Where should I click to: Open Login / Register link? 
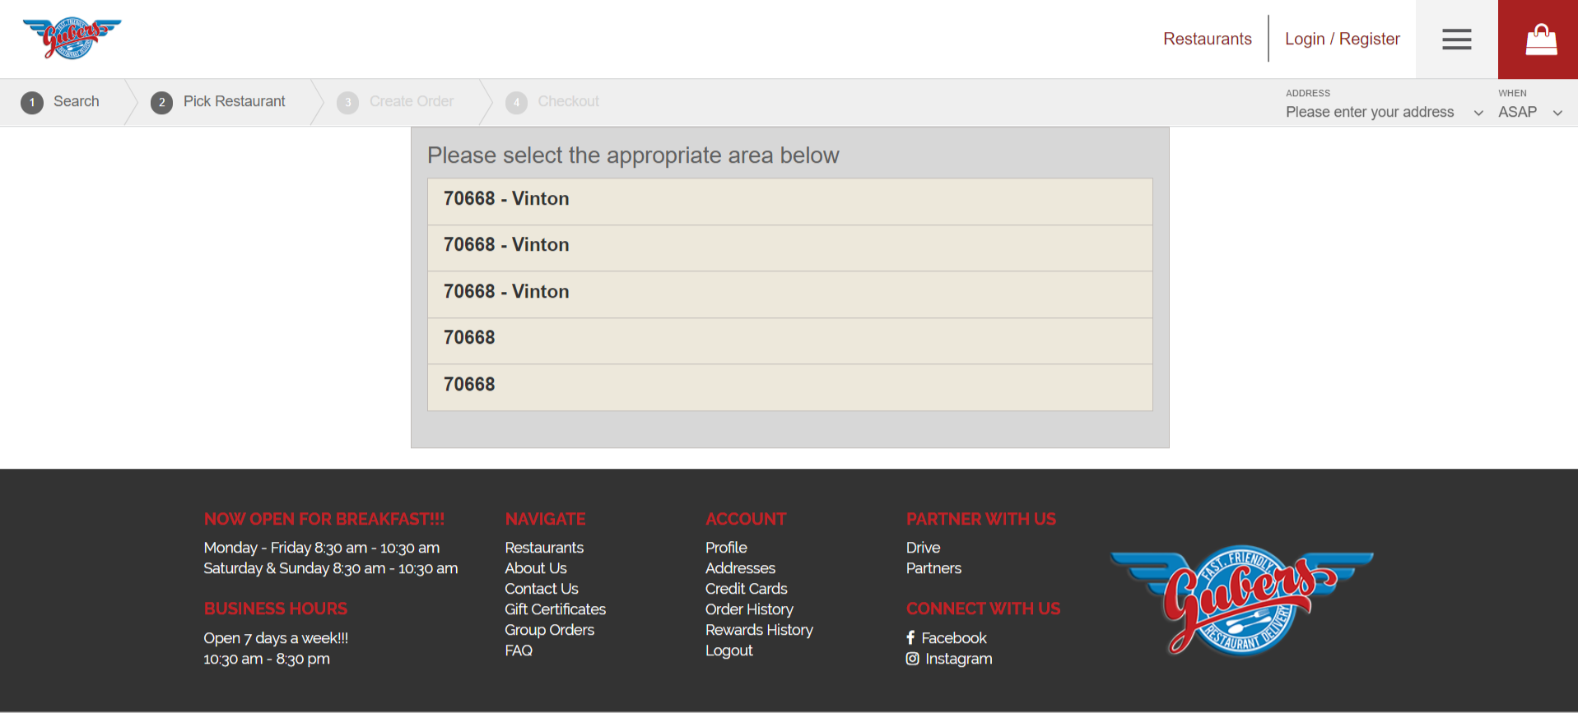1342,39
